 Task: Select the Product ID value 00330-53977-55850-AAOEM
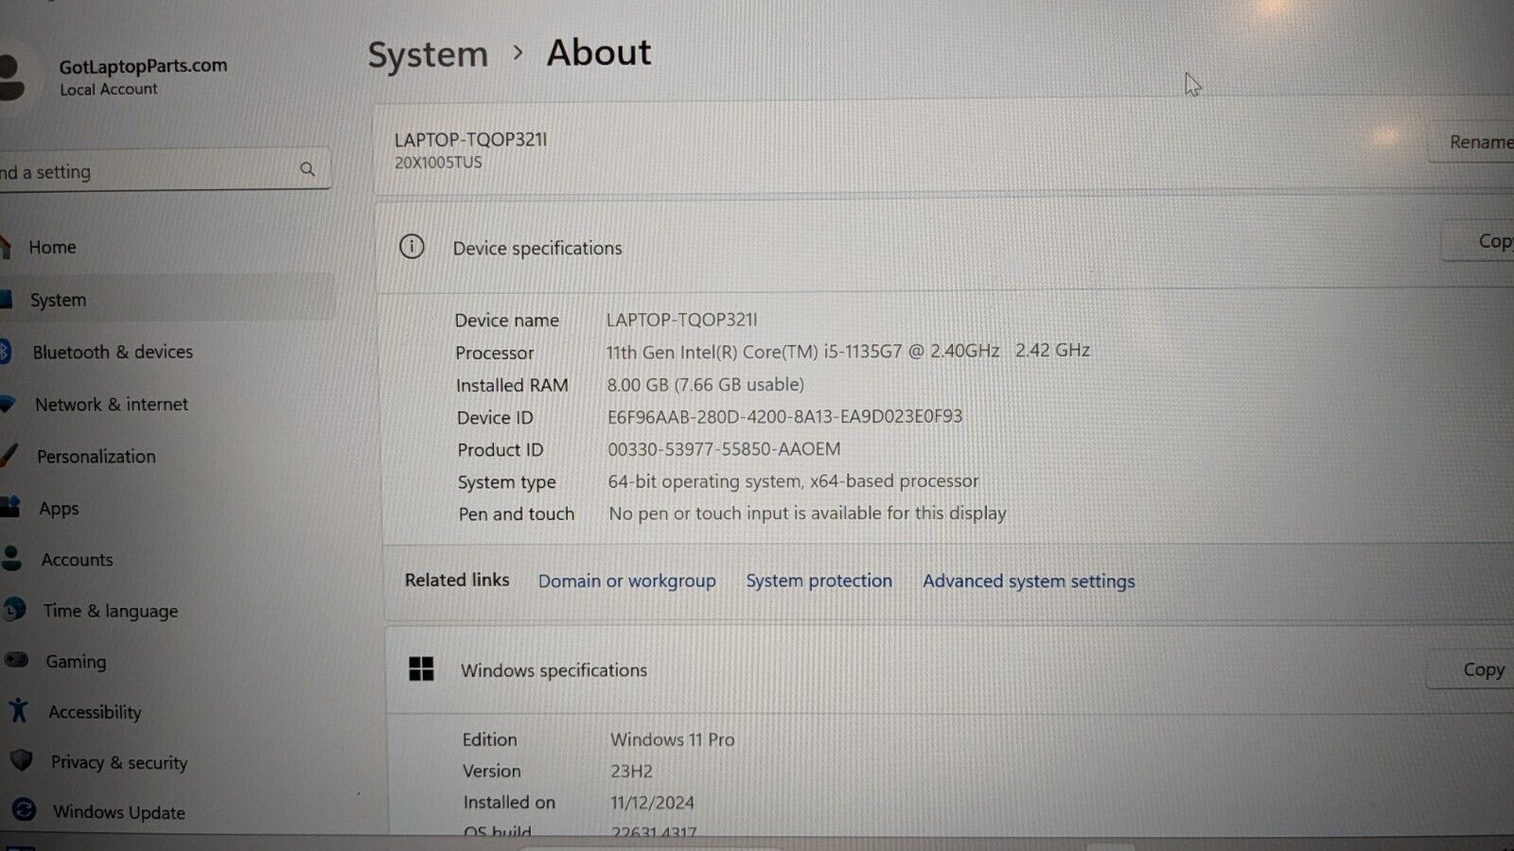(x=724, y=448)
